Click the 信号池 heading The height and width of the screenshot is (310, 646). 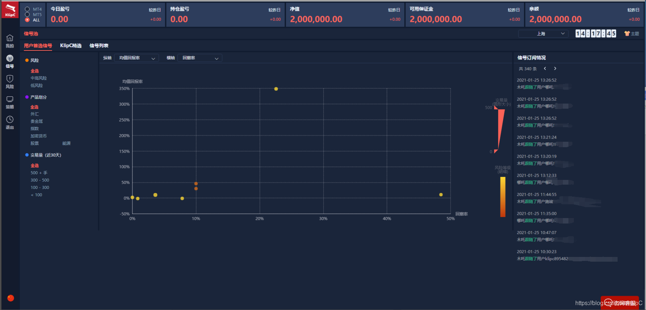pos(31,33)
